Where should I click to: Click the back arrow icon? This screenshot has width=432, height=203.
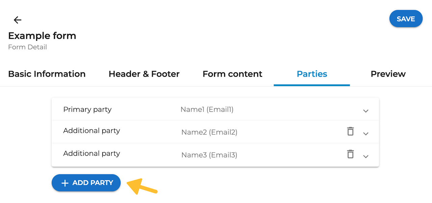[x=18, y=20]
